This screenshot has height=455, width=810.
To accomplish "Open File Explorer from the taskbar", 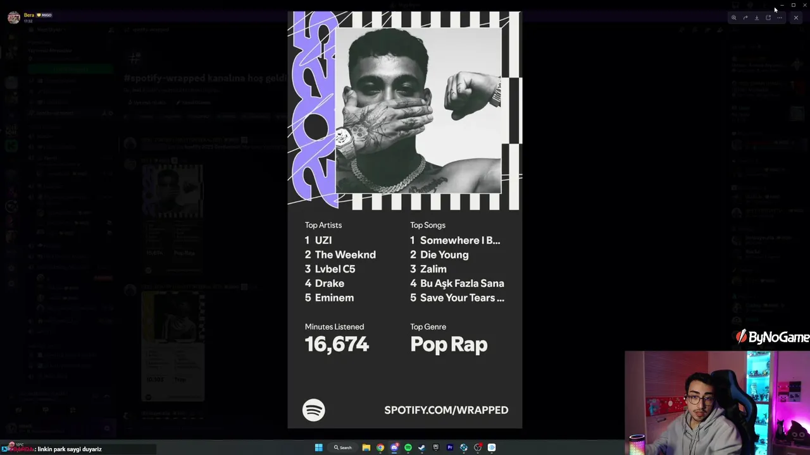I will point(366,447).
